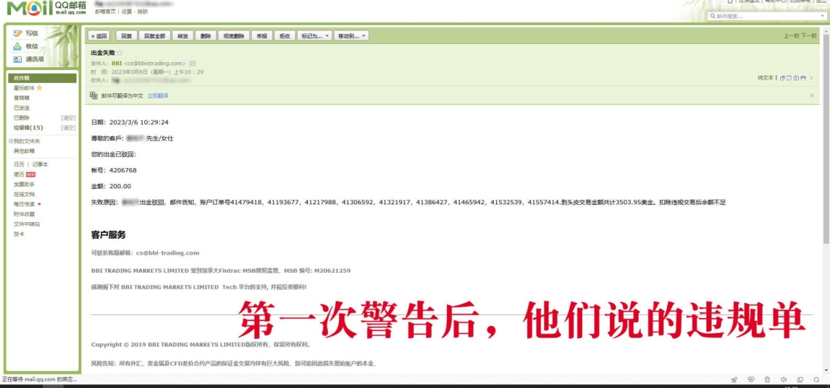The width and height of the screenshot is (830, 388).
Task: Click the zoom magnifier in status bar
Action: [x=816, y=380]
